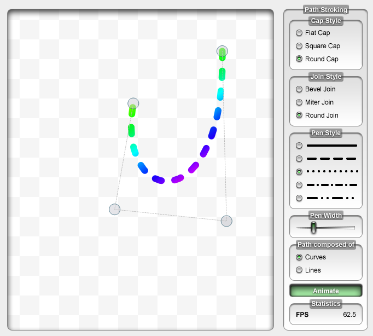The width and height of the screenshot is (373, 336).
Task: Click the top-right curve endpoint handle
Action: (222, 51)
